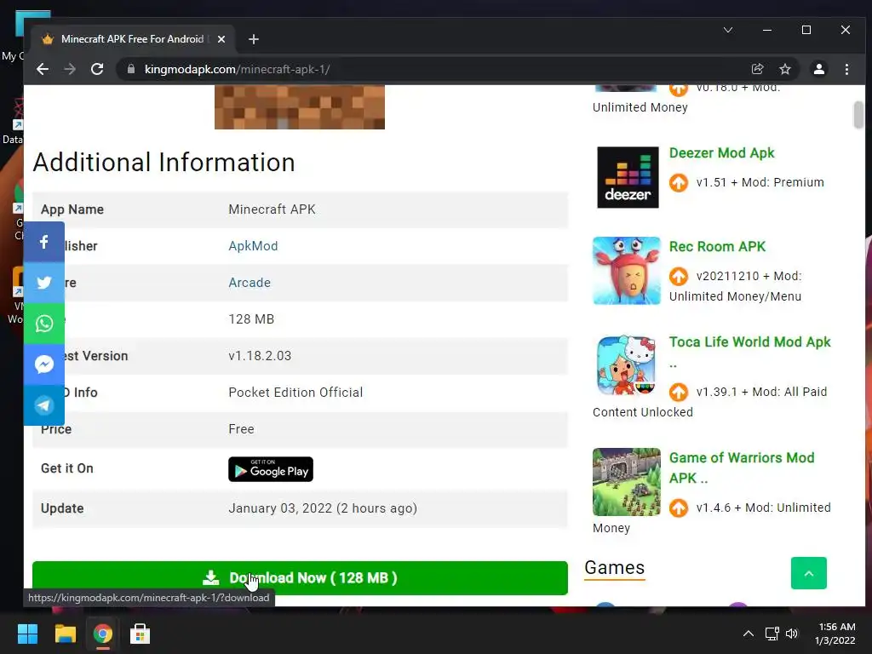Open the Rec Room APK link
The image size is (872, 654).
[717, 246]
